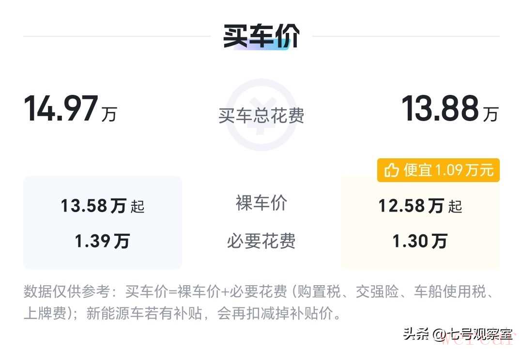The image size is (523, 351).
Task: Click the yen symbol circle icon
Action: (261, 114)
